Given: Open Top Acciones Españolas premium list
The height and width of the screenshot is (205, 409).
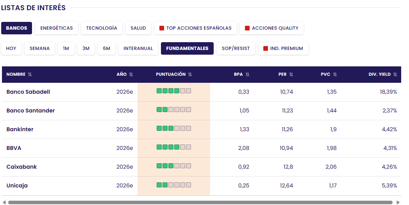Looking at the screenshot, I should [195, 28].
